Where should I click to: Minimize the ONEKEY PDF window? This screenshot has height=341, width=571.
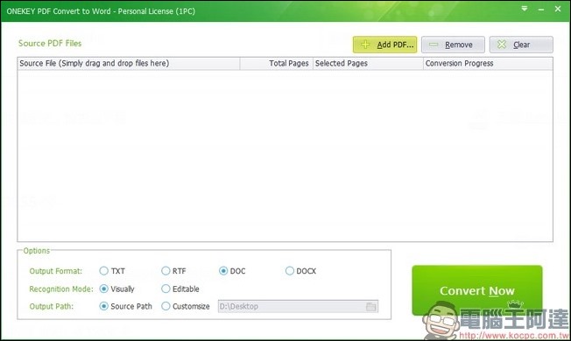(541, 10)
